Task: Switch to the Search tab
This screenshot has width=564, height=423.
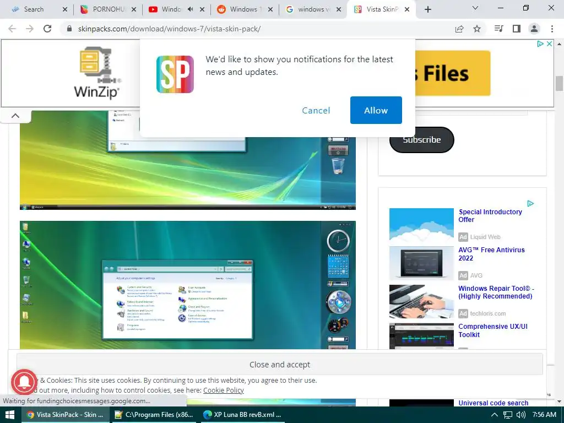Action: coord(33,9)
